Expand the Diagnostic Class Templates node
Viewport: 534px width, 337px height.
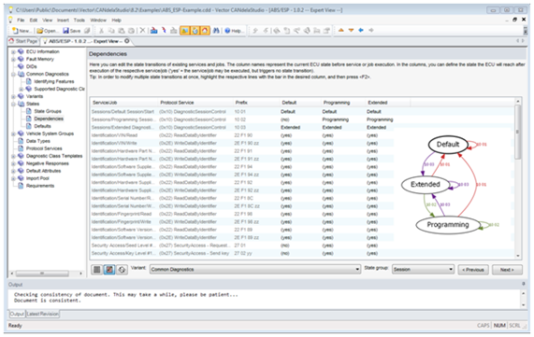(13, 156)
